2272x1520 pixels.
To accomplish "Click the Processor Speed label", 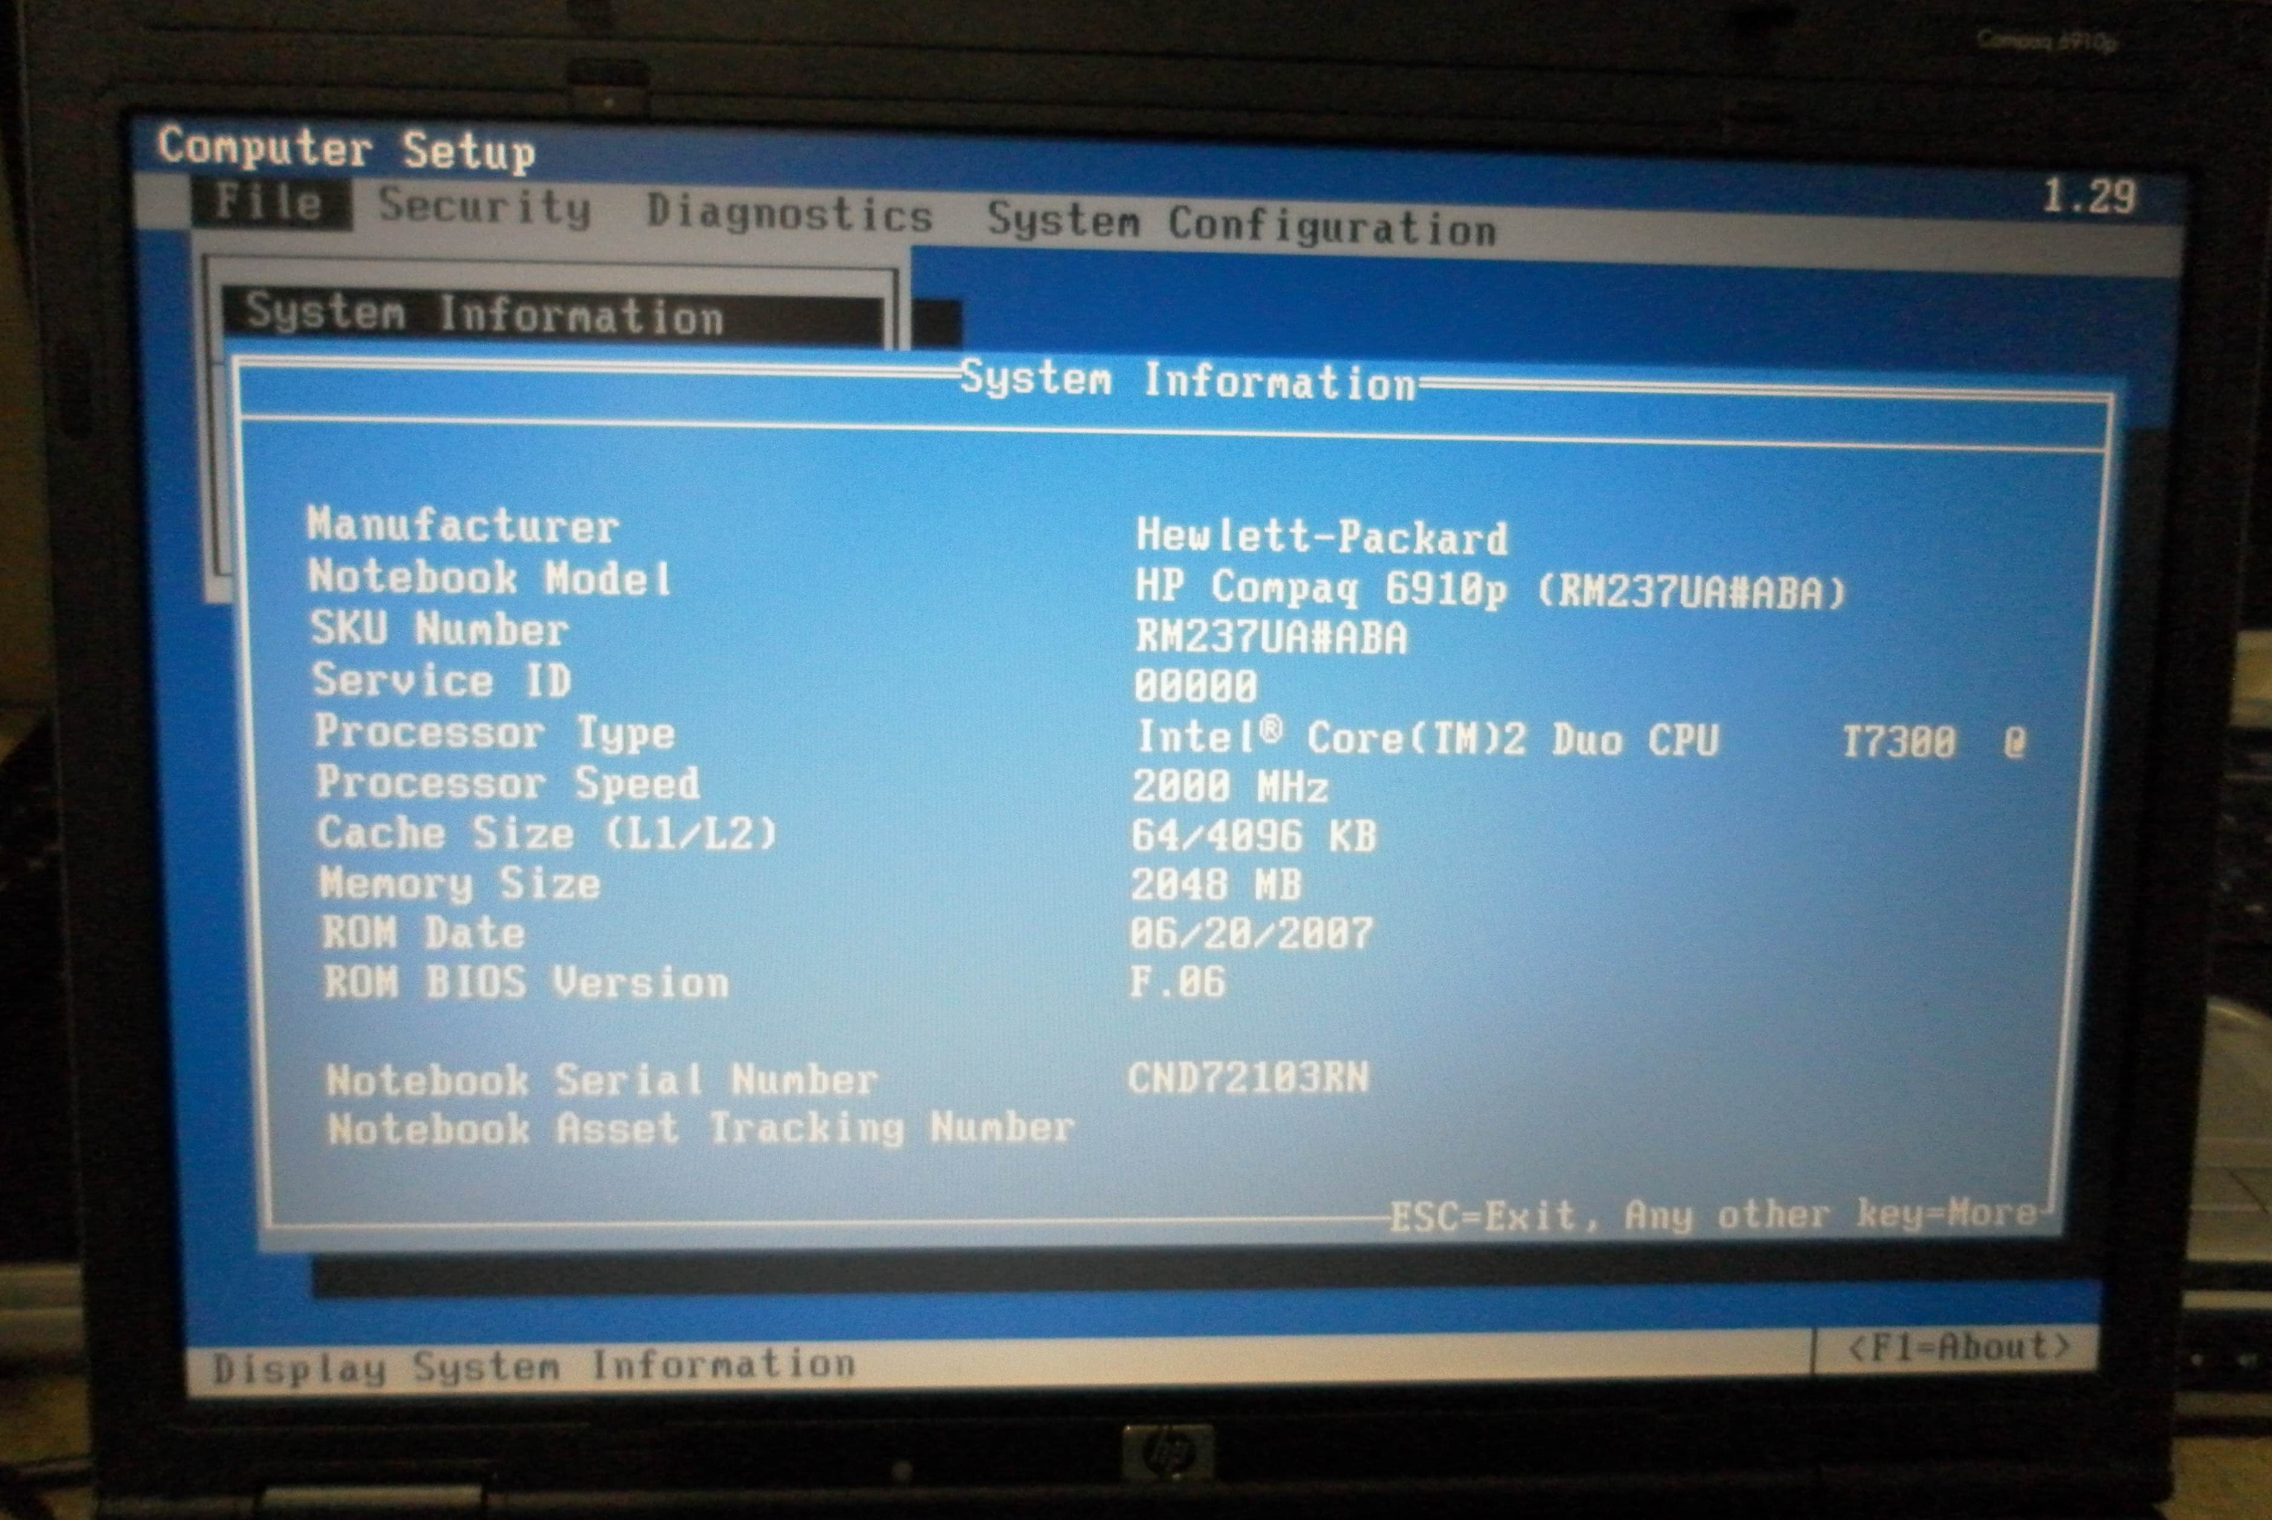I will [508, 783].
